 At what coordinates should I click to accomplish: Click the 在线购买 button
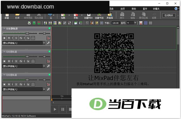(x=169, y=15)
